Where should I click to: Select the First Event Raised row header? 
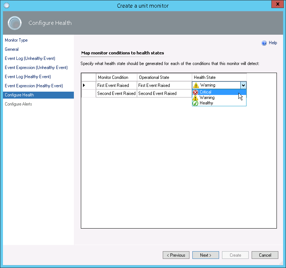point(88,85)
